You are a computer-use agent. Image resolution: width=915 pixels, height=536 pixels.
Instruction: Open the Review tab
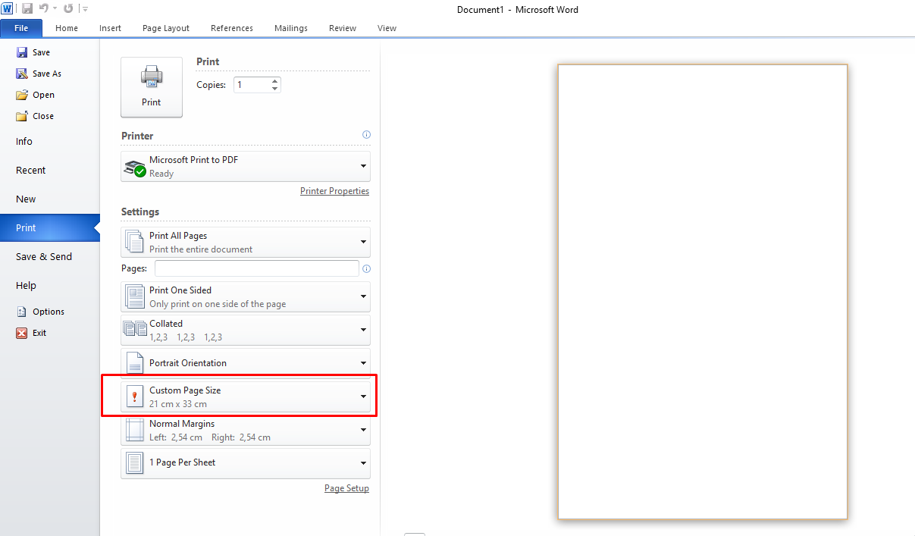tap(343, 28)
